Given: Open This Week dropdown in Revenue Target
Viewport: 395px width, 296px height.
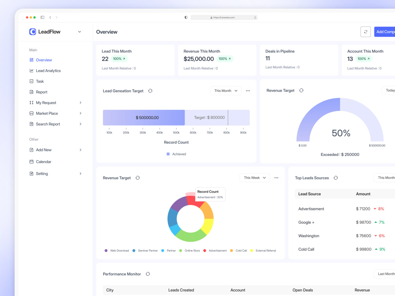Looking at the screenshot, I should pyautogui.click(x=255, y=178).
